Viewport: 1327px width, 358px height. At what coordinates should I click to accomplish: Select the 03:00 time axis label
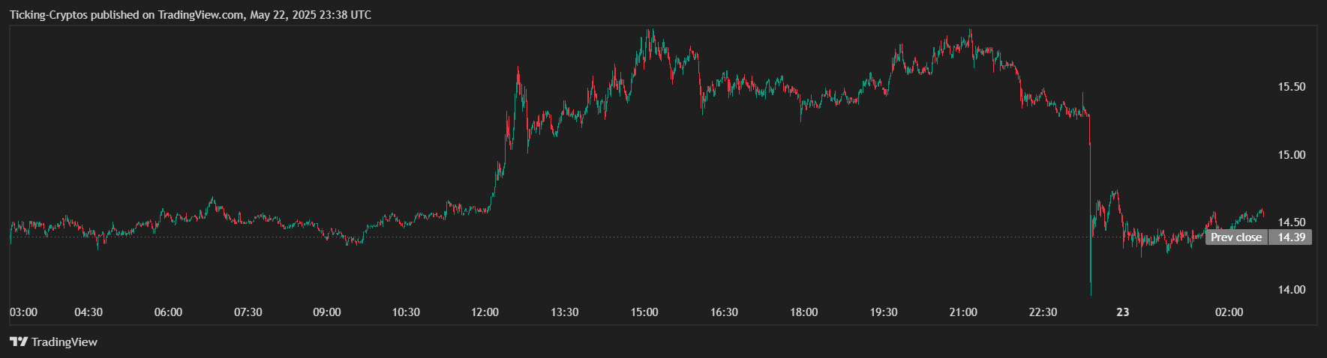[x=23, y=312]
